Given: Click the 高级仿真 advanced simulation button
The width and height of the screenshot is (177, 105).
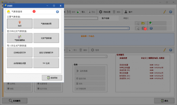Looking at the screenshot, I should point(90,78).
